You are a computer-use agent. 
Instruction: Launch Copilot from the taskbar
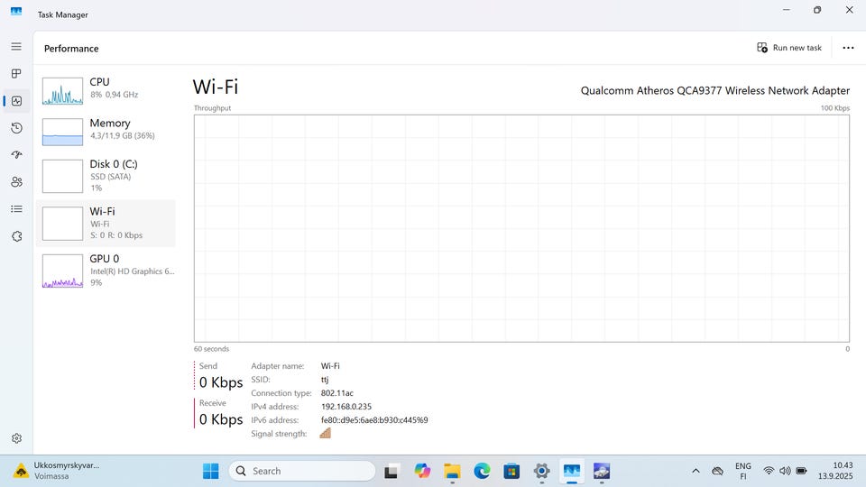pyautogui.click(x=422, y=471)
